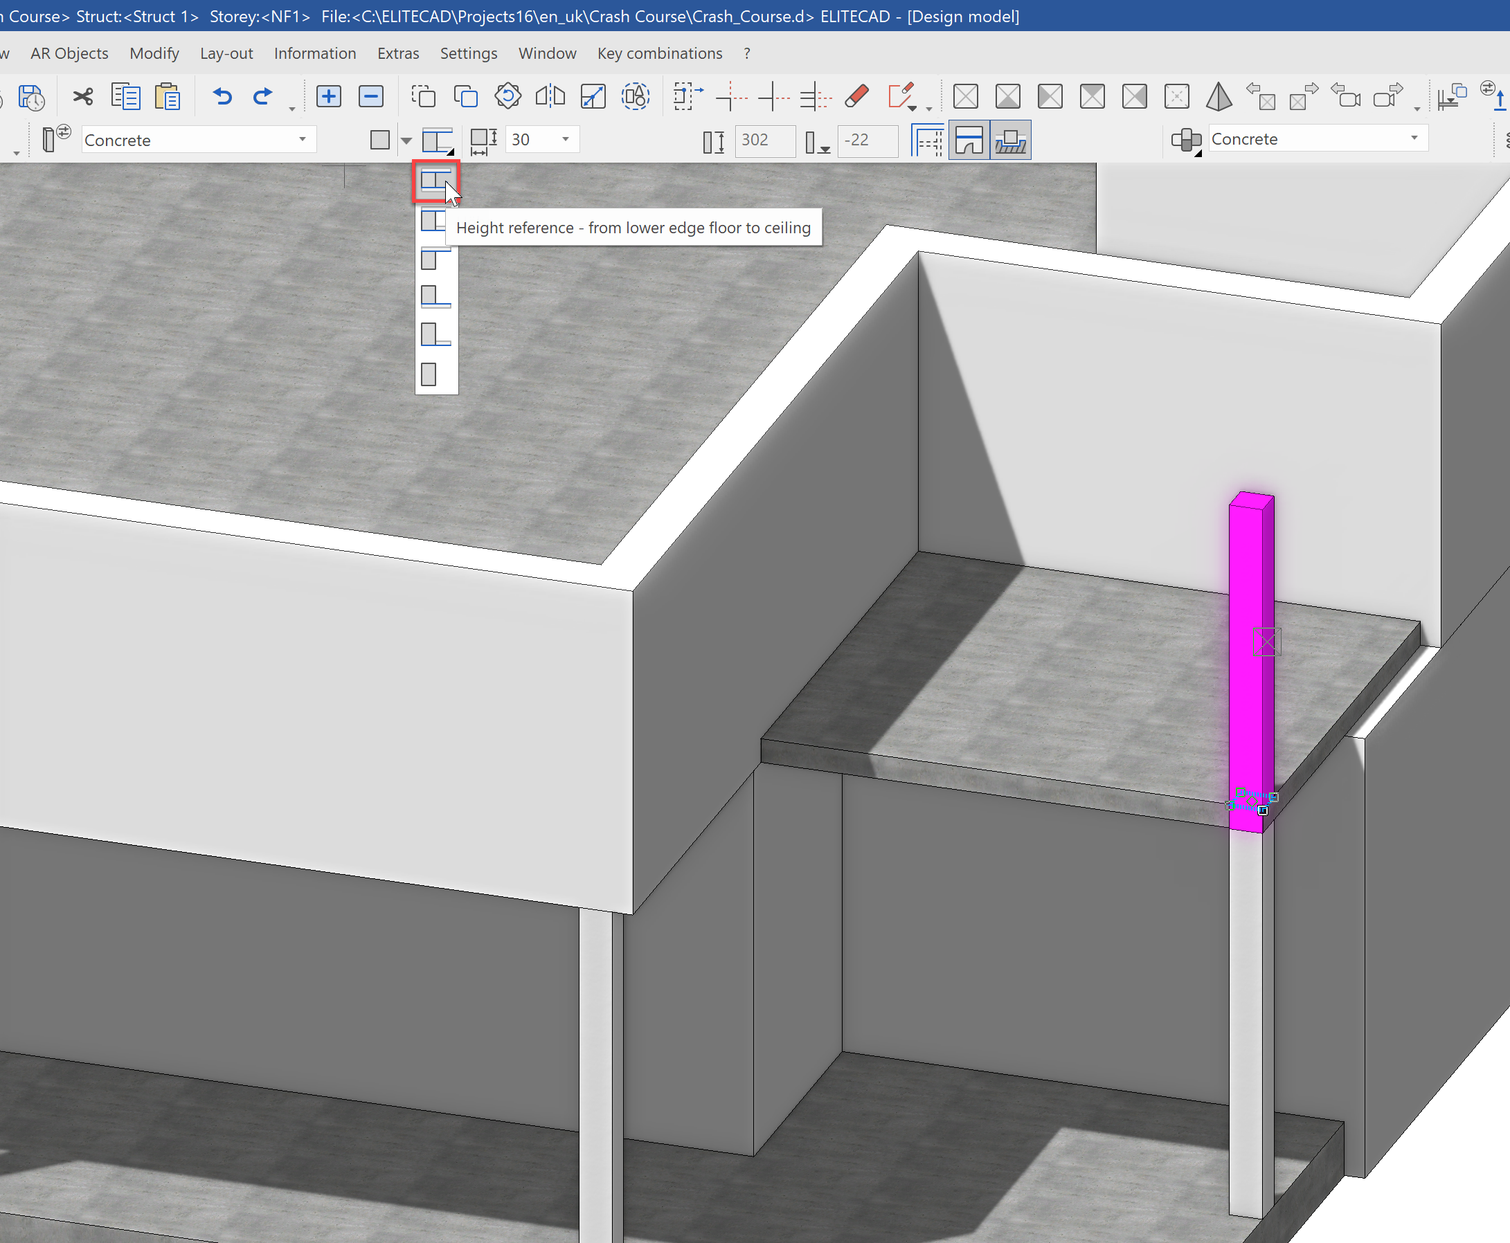The width and height of the screenshot is (1510, 1243).
Task: Redo the last undone action
Action: [263, 97]
